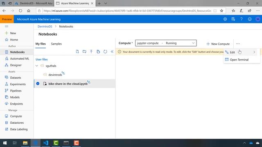Expand the Edit submenu arrow

point(254,52)
